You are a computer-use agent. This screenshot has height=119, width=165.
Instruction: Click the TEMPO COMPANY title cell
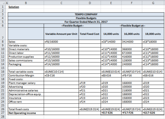click(x=86, y=14)
